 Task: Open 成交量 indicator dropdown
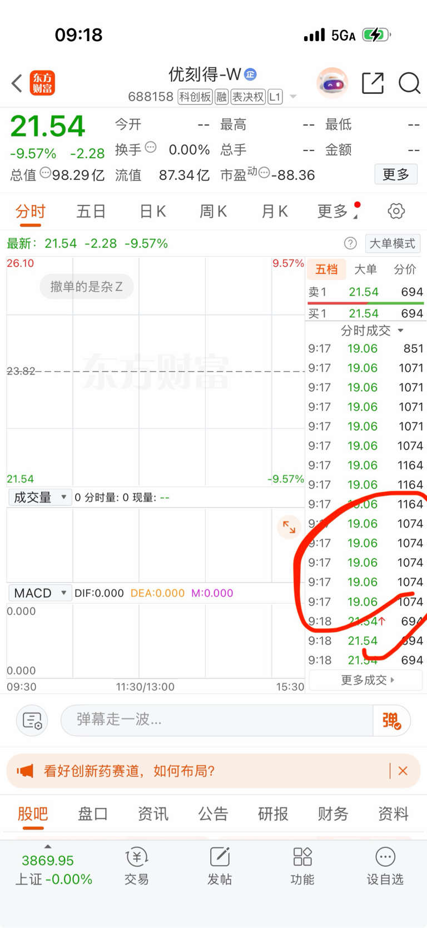point(40,497)
